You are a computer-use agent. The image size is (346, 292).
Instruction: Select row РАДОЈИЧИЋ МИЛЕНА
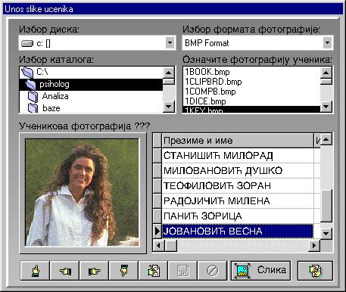coord(237,201)
